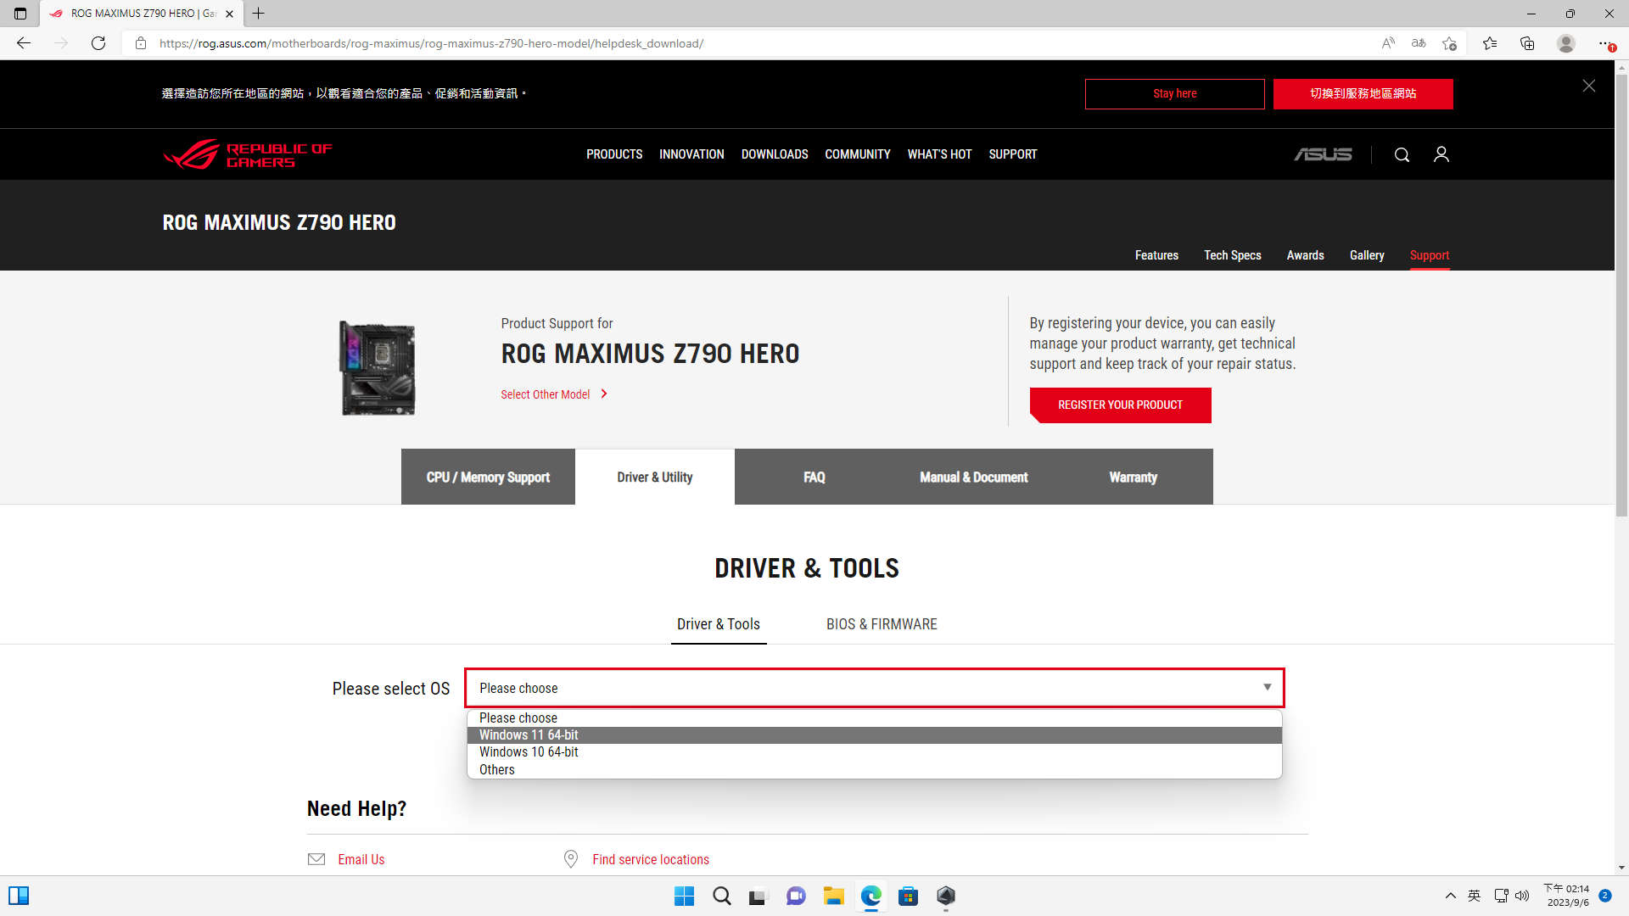Open the Gallery section
Screen dimensions: 1629x916
1367,255
